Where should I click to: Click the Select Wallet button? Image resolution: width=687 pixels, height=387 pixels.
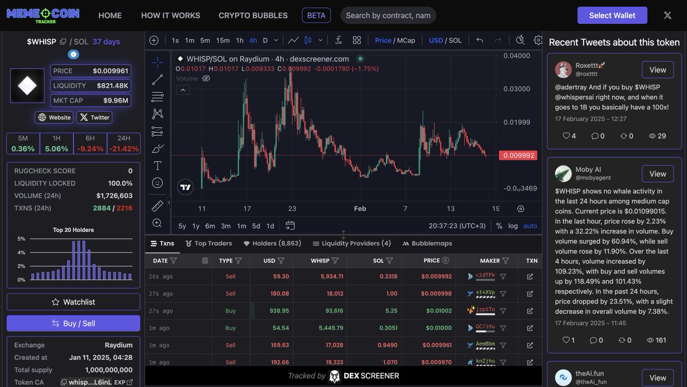[x=612, y=15]
